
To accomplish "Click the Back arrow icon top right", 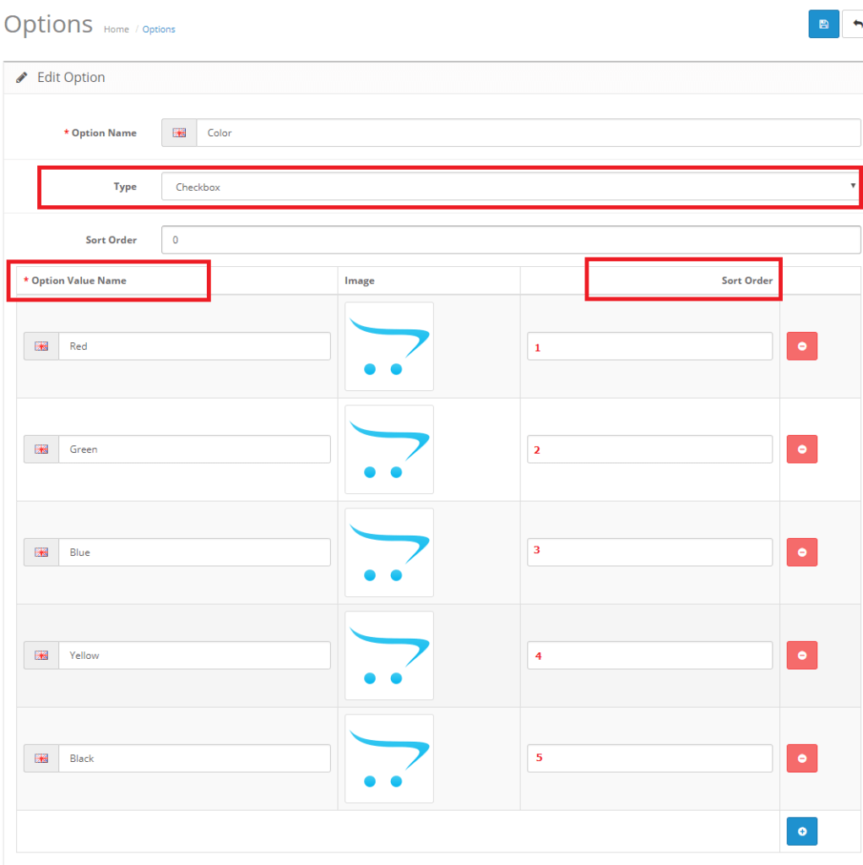I will (x=856, y=24).
